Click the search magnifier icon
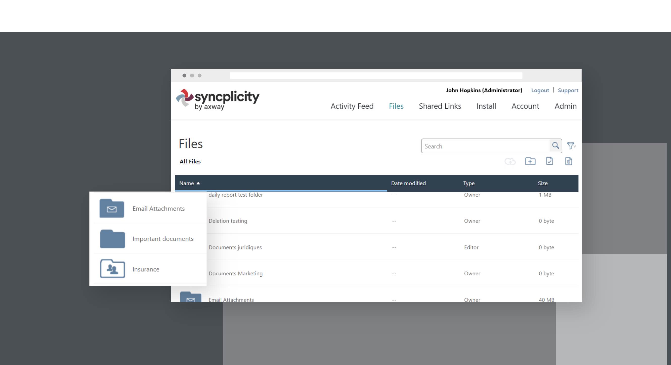The image size is (671, 365). coord(555,146)
